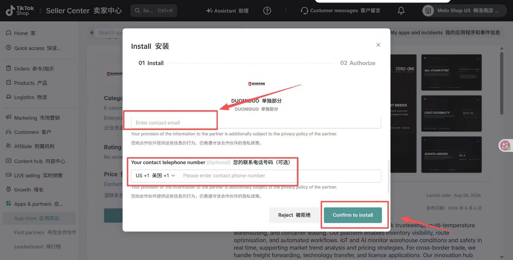This screenshot has height=260, width=513.
Task: Close the Install dialog with X
Action: point(378,45)
